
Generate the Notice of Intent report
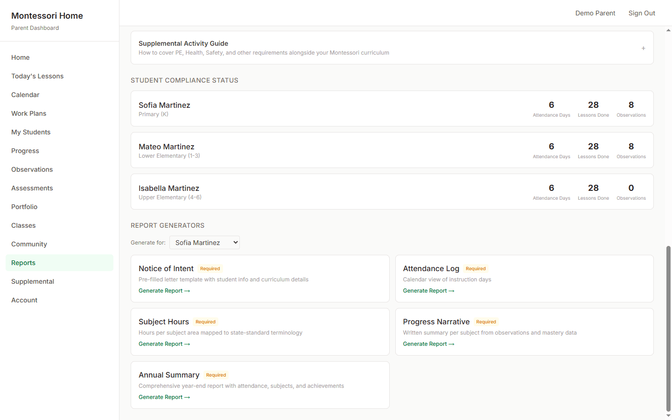coord(164,290)
